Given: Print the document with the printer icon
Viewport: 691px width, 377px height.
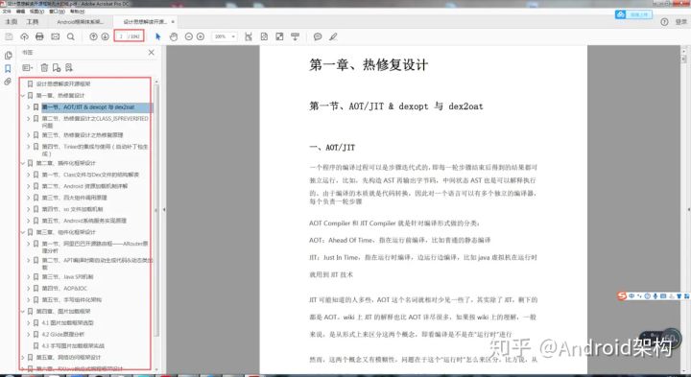Looking at the screenshot, I should (x=39, y=37).
